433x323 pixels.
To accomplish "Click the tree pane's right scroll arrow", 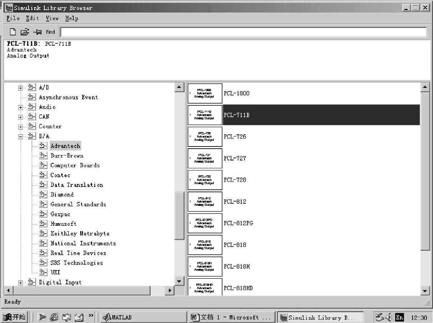I will (x=170, y=290).
